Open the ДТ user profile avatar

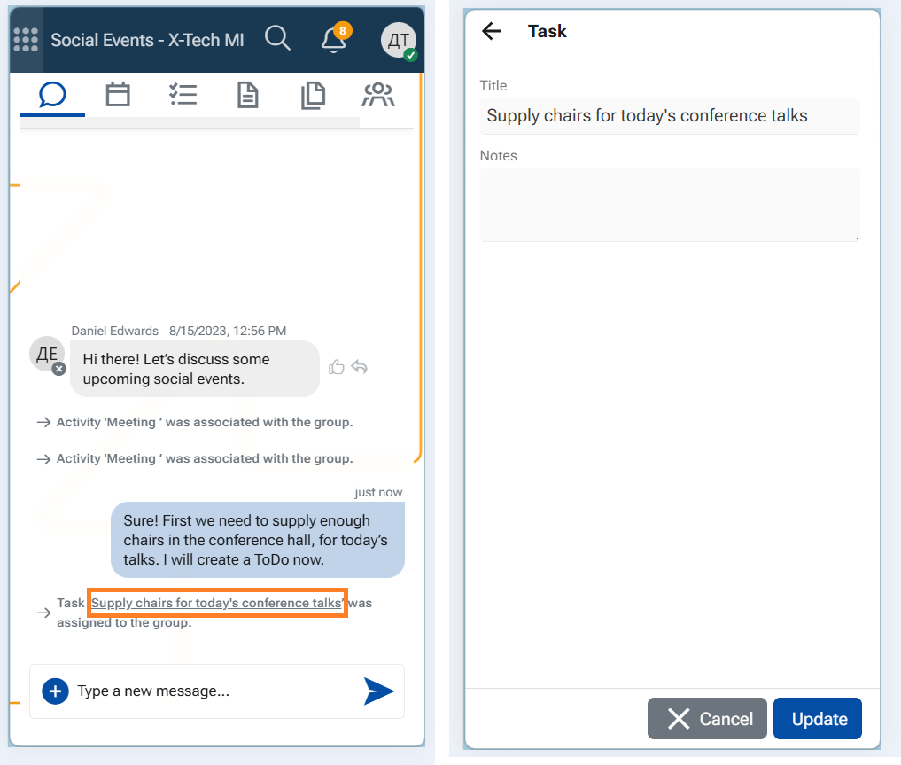pyautogui.click(x=399, y=40)
